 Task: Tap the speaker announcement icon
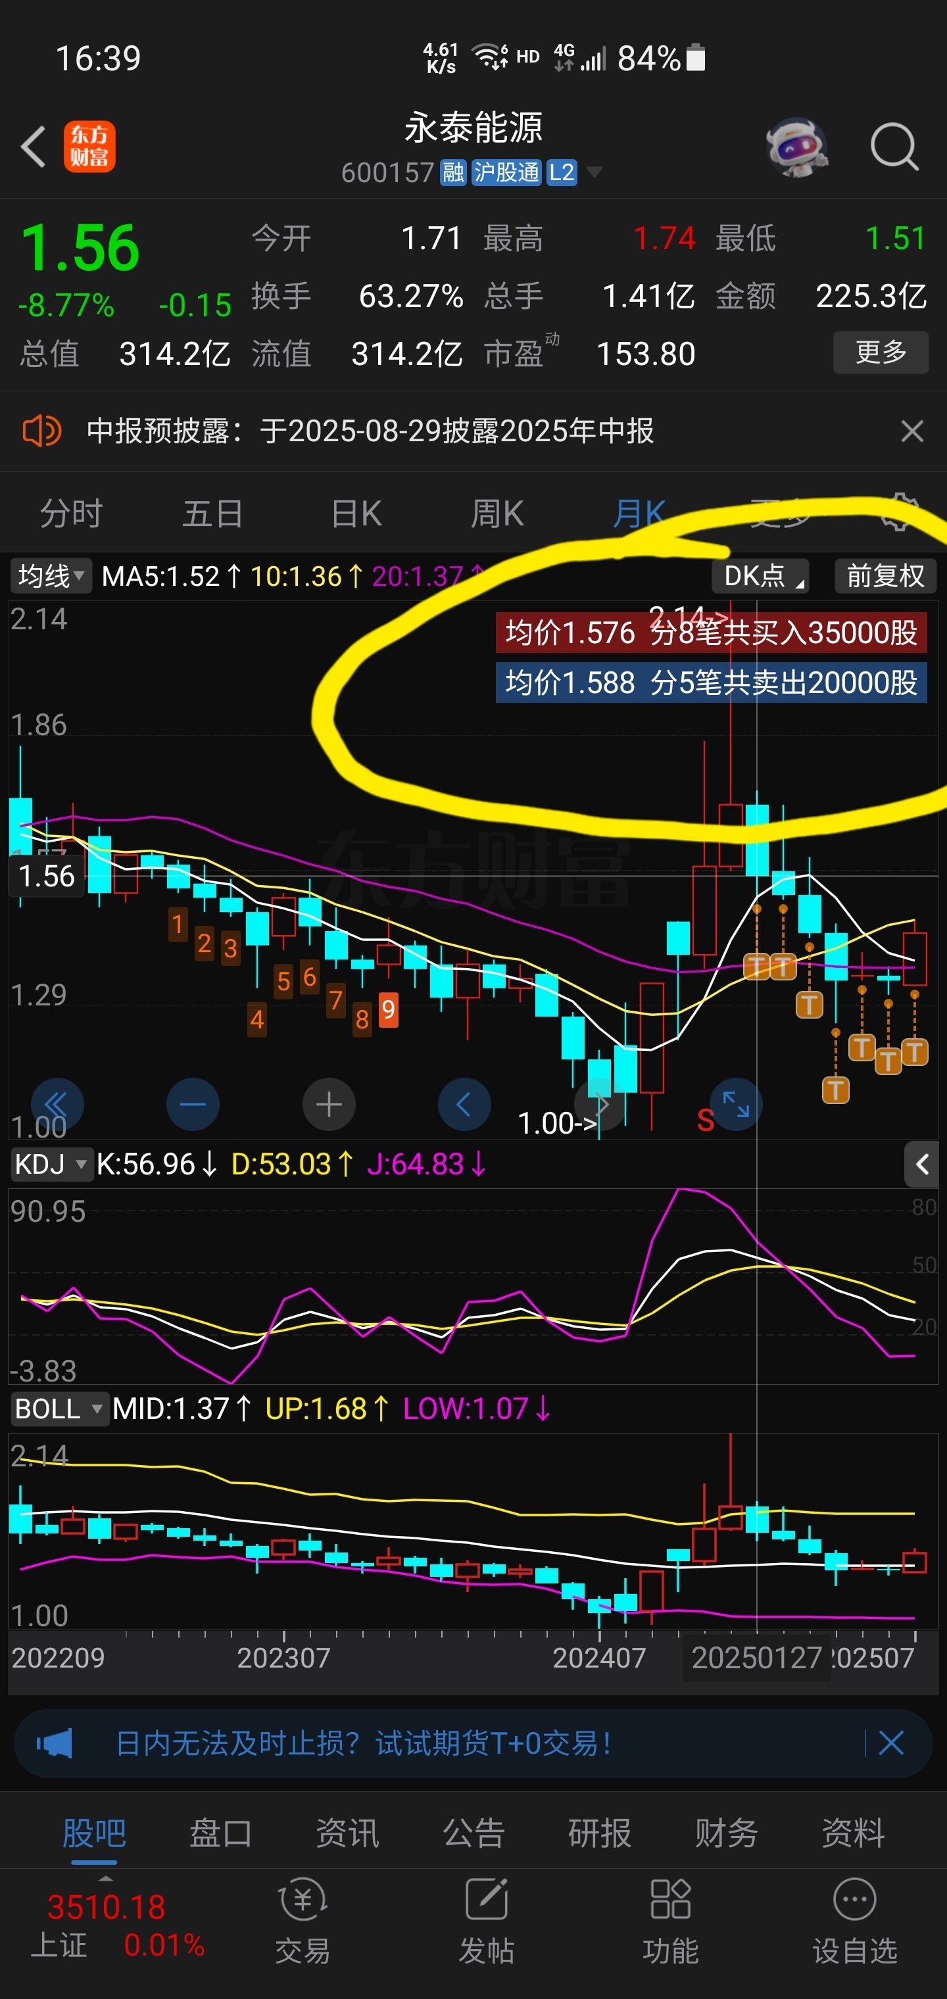coord(42,430)
